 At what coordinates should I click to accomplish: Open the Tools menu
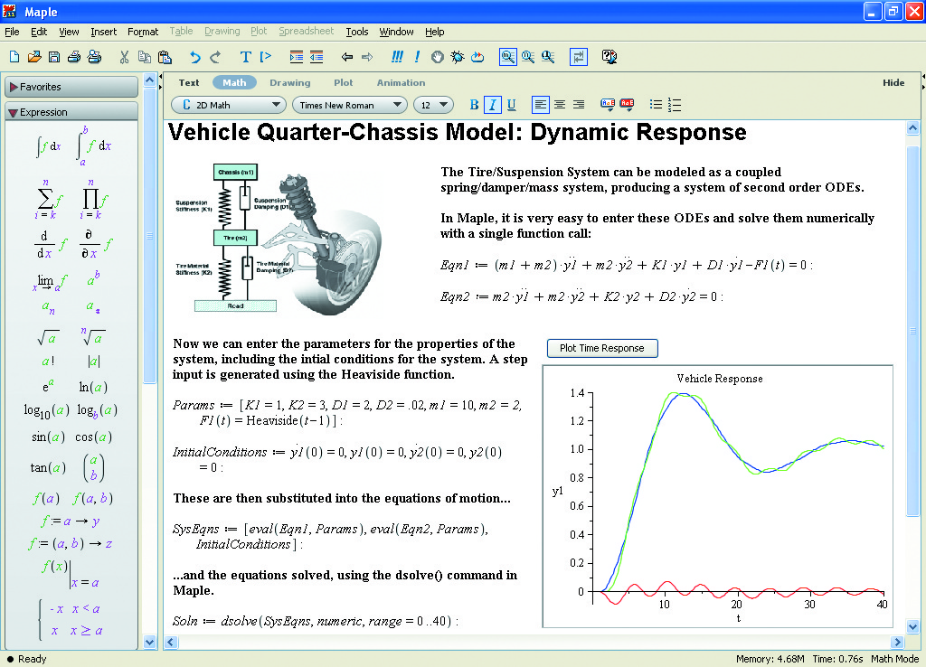coord(357,32)
